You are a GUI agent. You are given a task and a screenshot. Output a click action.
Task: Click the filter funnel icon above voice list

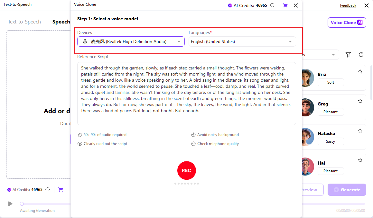[x=348, y=55]
